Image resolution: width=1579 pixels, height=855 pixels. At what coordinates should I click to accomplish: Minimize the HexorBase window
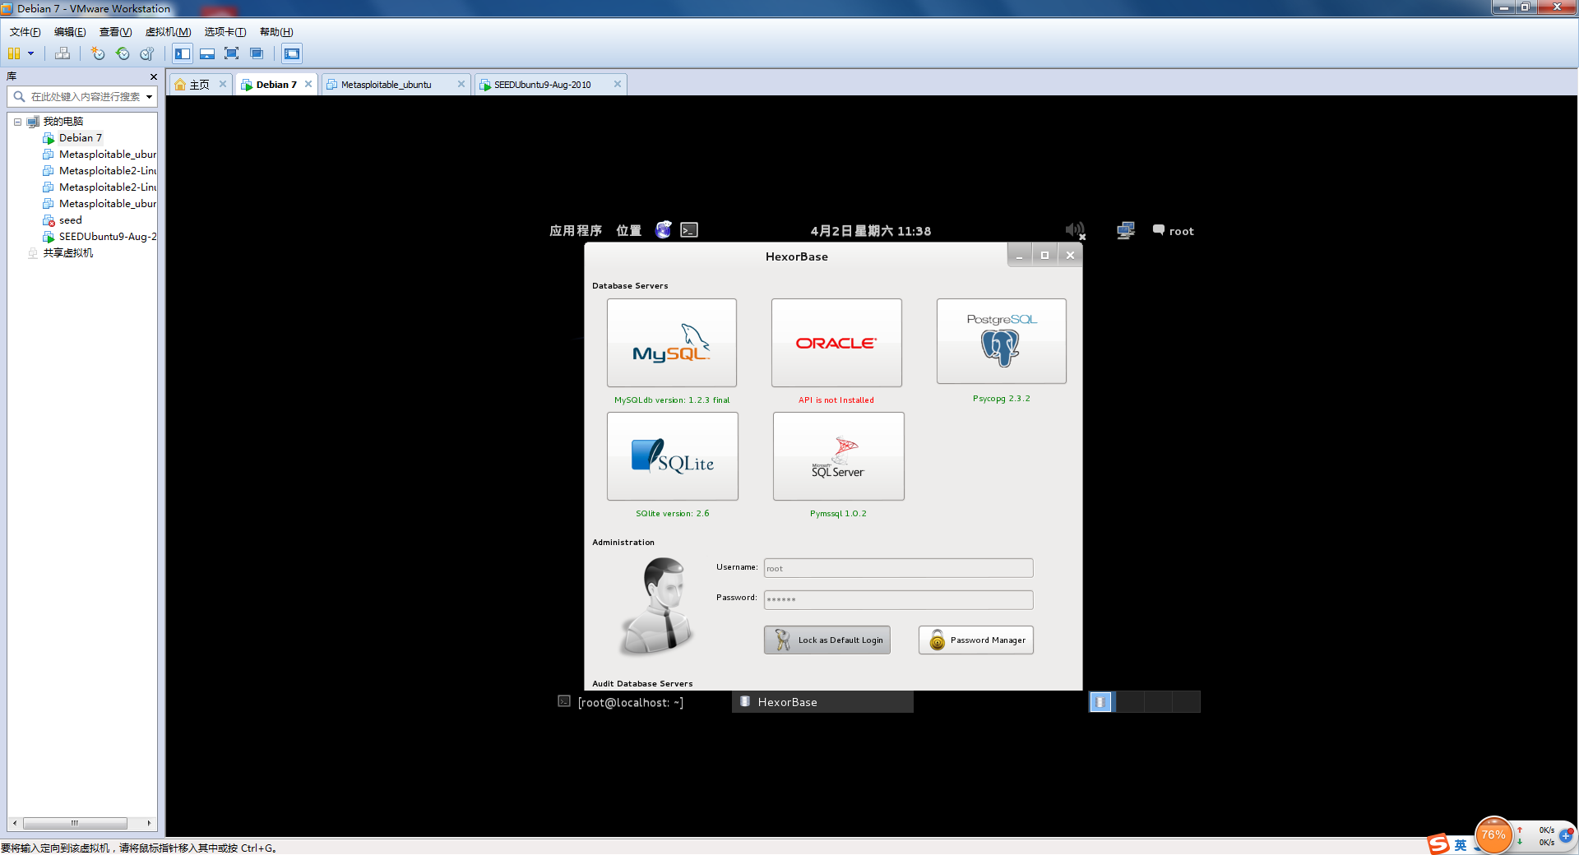click(1020, 256)
